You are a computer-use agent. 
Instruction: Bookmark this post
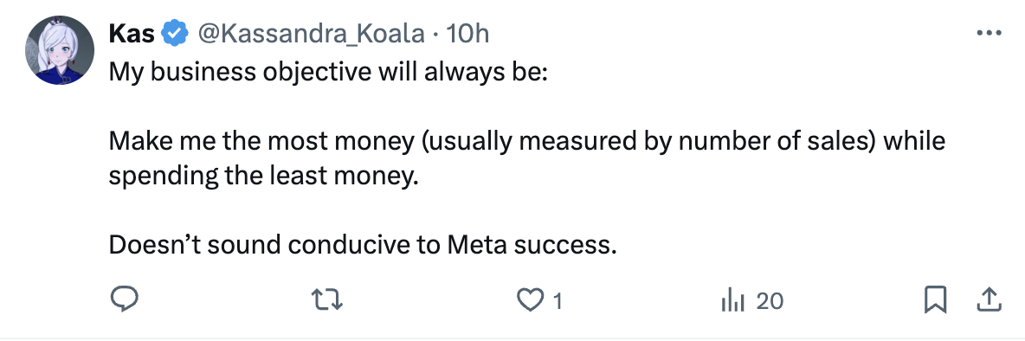pos(936,300)
